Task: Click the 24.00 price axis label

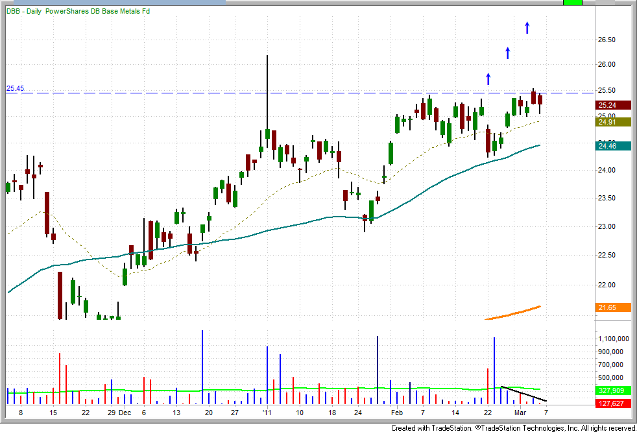Action: [x=608, y=171]
